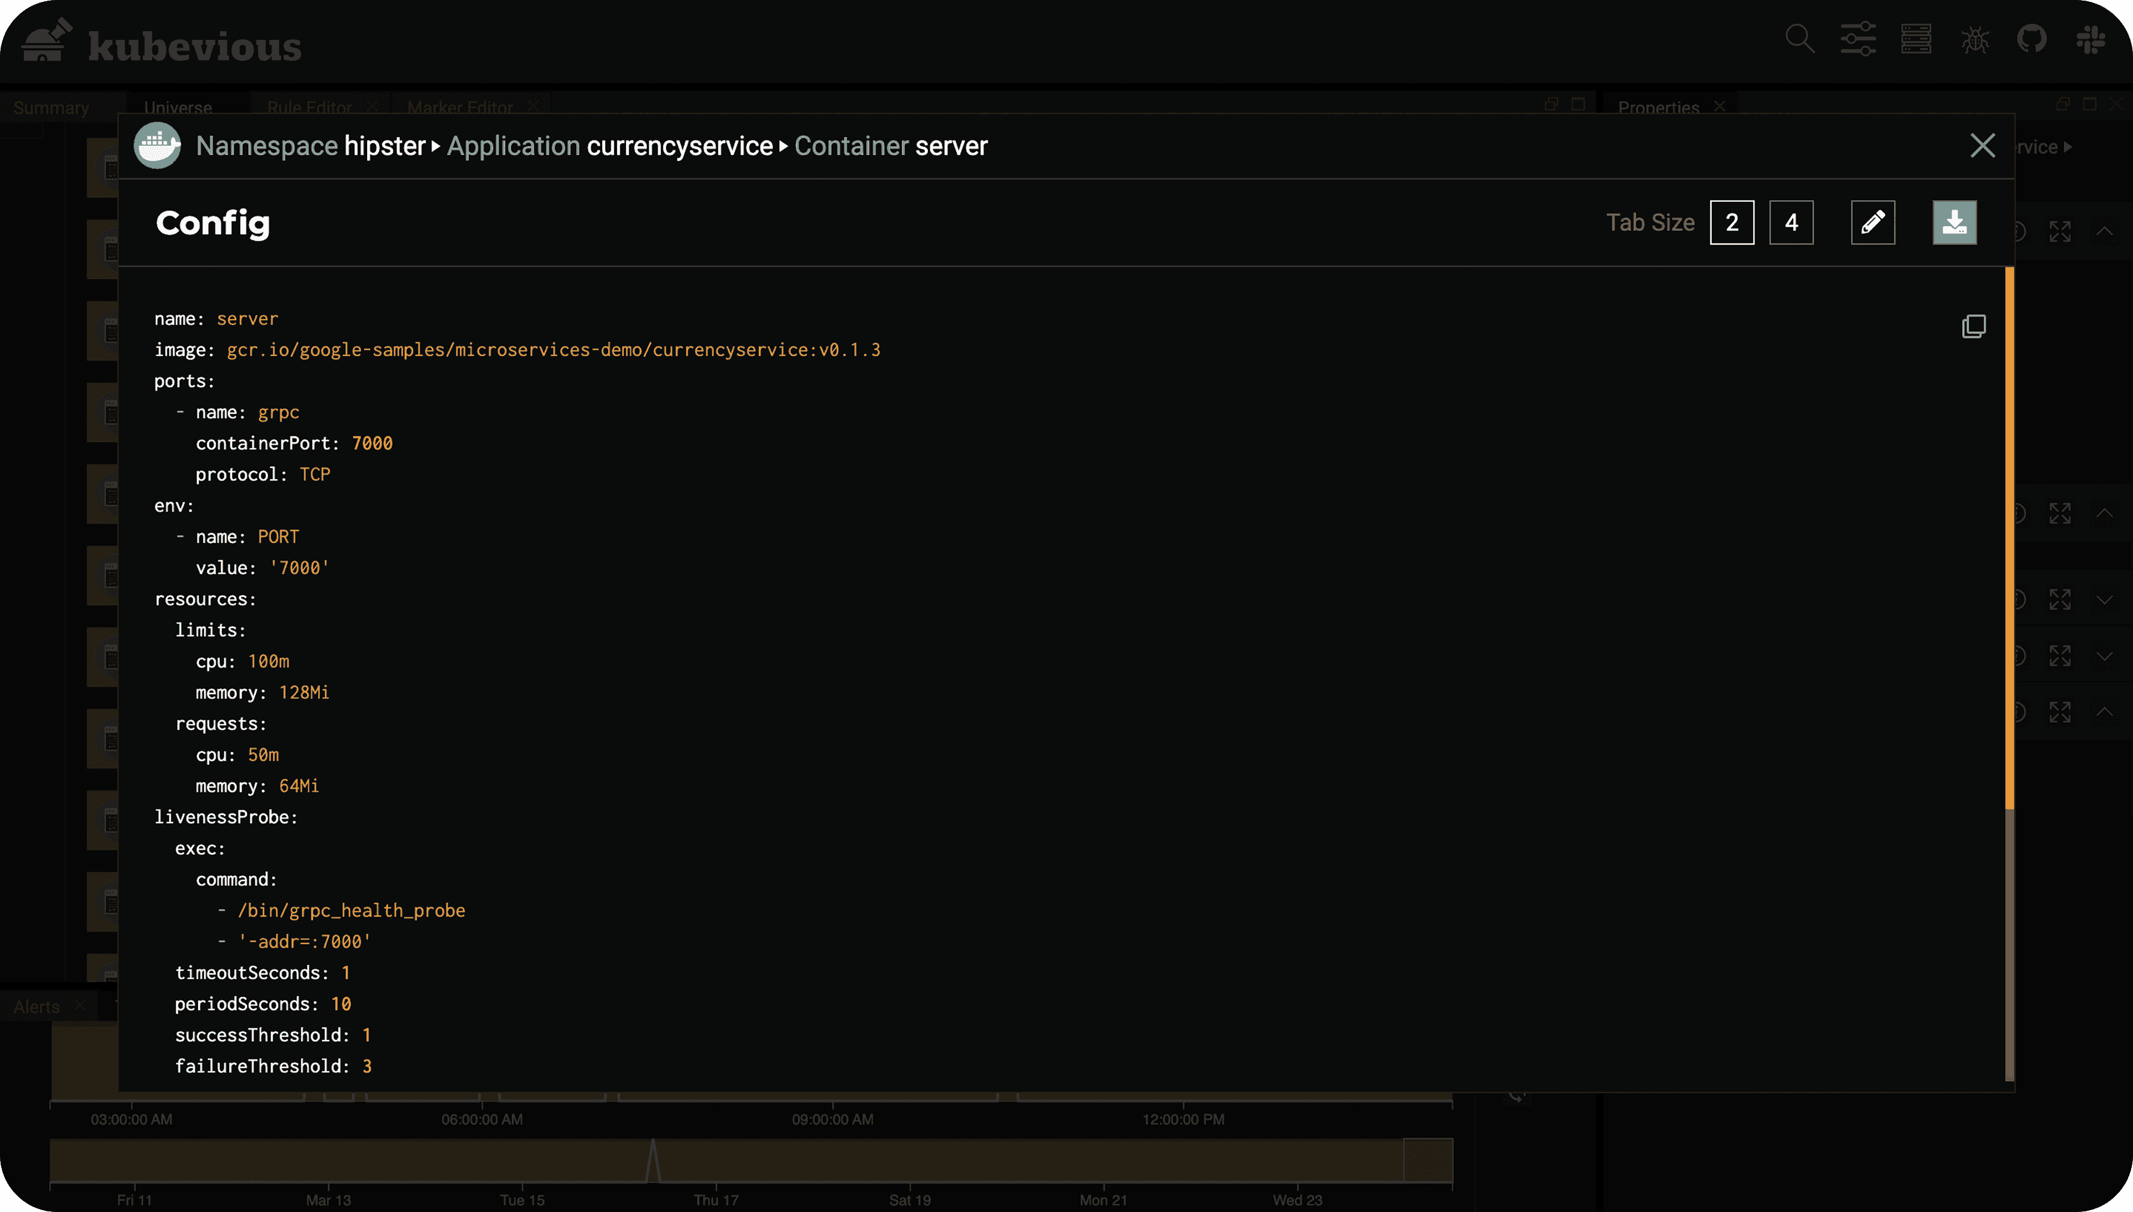Close the Config popup with X

click(x=1982, y=146)
